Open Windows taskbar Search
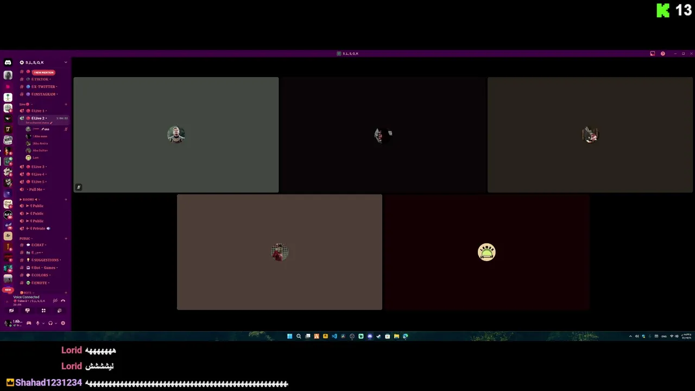This screenshot has width=695, height=391. (299, 336)
